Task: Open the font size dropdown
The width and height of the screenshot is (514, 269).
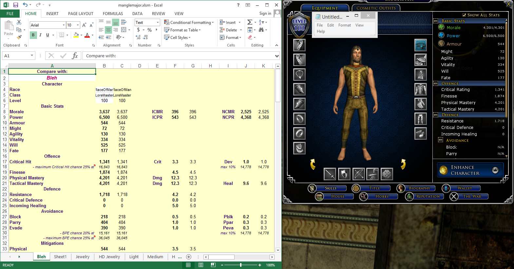Action: tap(78, 25)
